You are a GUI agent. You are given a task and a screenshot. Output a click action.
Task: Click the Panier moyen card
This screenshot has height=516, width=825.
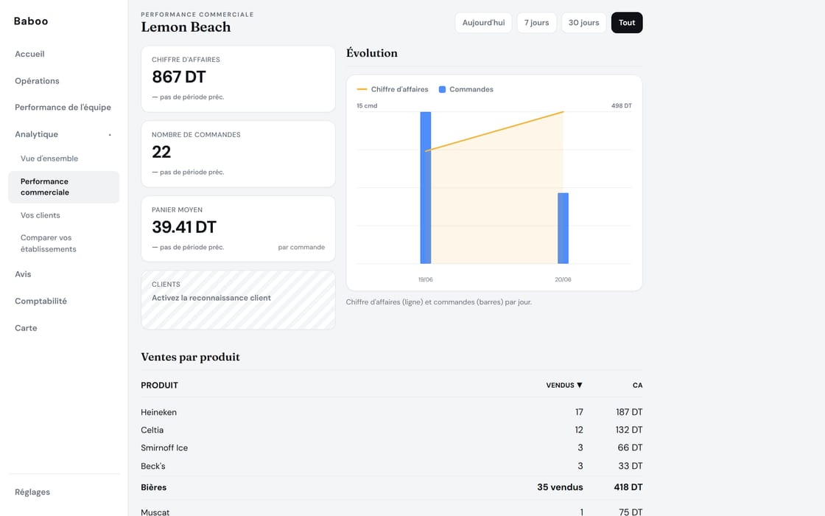[x=238, y=229]
